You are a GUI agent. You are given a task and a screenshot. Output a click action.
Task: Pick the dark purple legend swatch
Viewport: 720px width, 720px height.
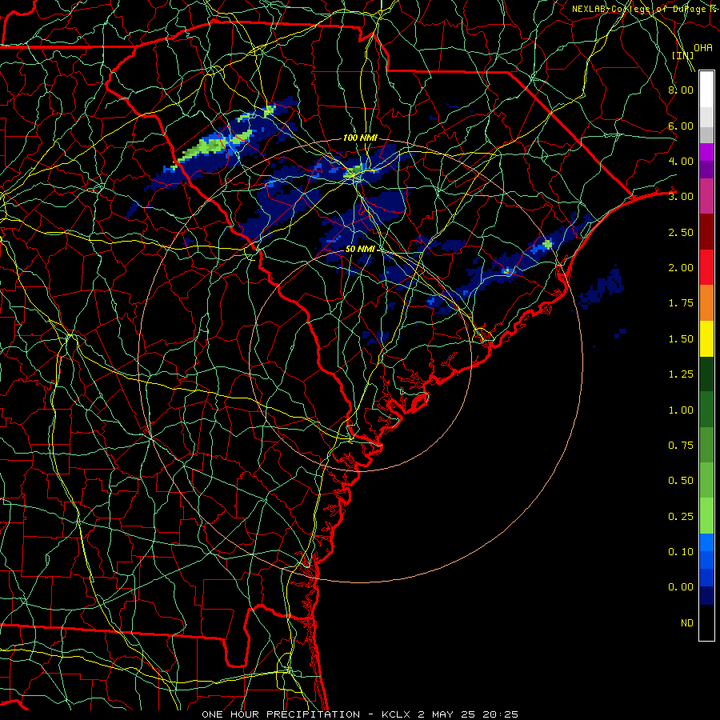coord(706,170)
